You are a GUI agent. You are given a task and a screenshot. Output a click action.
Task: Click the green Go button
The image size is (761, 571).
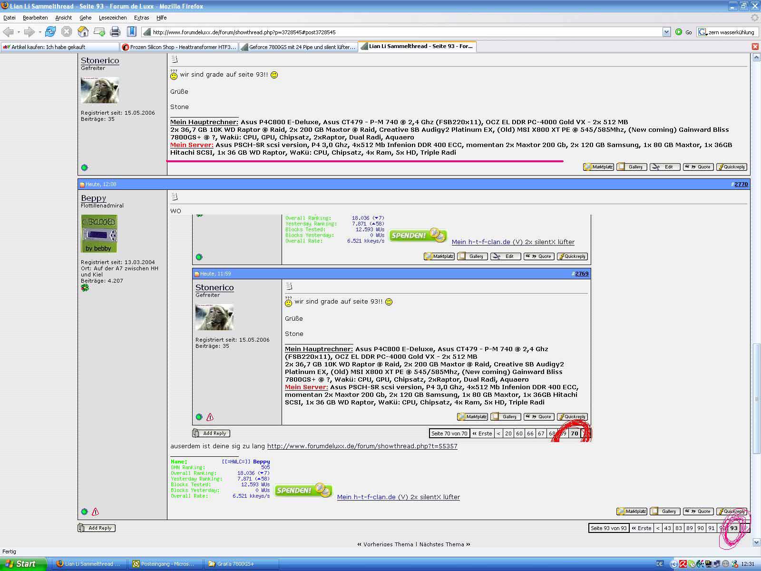[684, 32]
